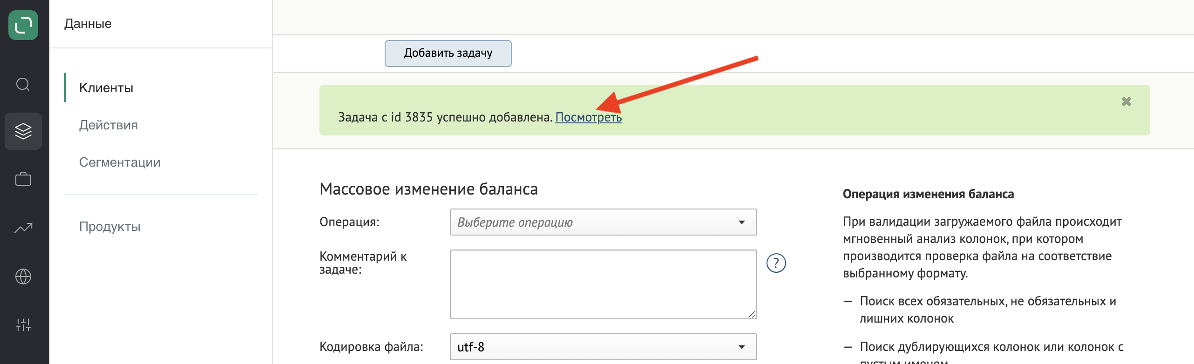
Task: Open the analytics trend chart icon
Action: 23,228
